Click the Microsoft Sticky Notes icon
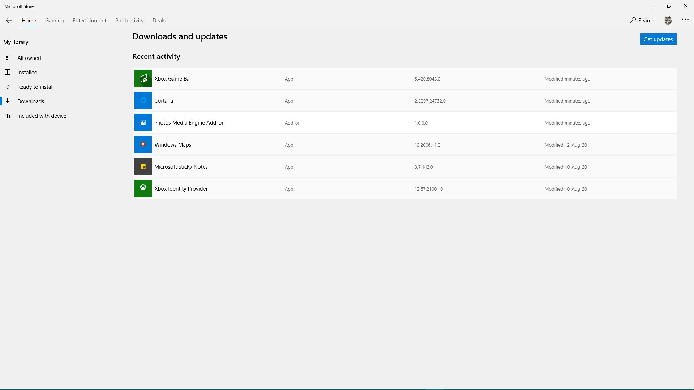The image size is (694, 390). coord(143,166)
